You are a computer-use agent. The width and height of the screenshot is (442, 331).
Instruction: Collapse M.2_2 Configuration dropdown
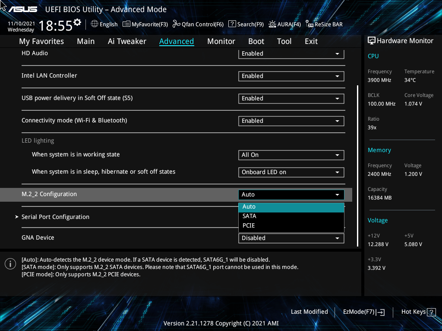pos(291,195)
